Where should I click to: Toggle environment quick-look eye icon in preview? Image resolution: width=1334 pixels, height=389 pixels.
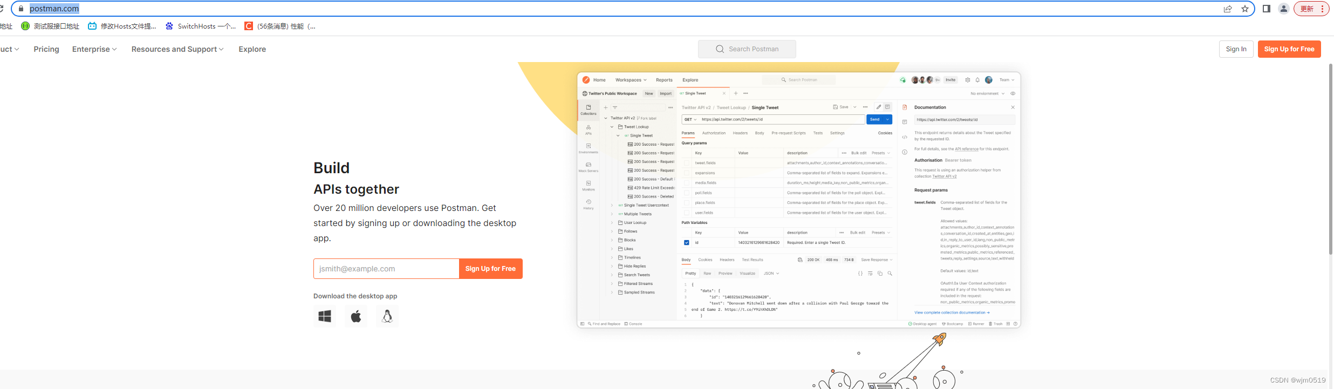click(1013, 93)
